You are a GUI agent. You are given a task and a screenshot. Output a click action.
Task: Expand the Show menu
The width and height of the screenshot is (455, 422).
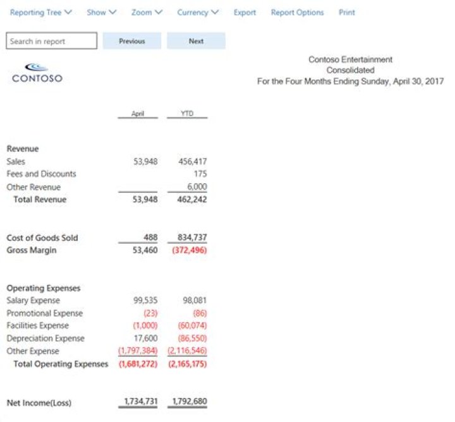tap(102, 13)
